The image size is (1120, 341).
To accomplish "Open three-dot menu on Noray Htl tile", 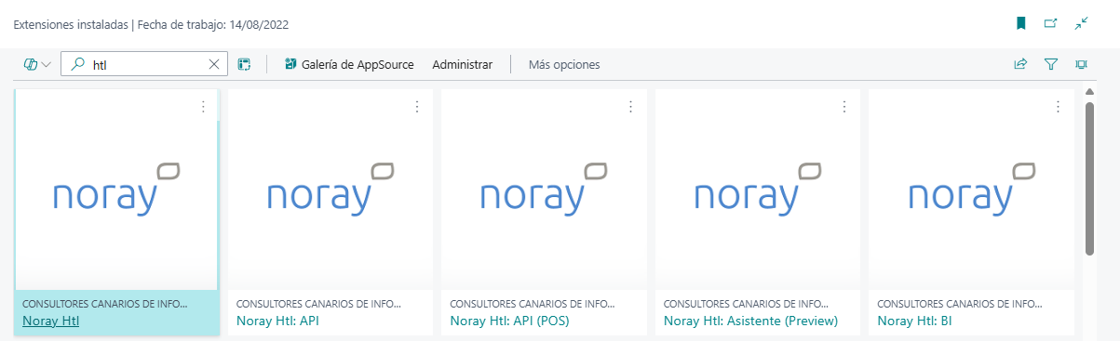I will point(203,107).
